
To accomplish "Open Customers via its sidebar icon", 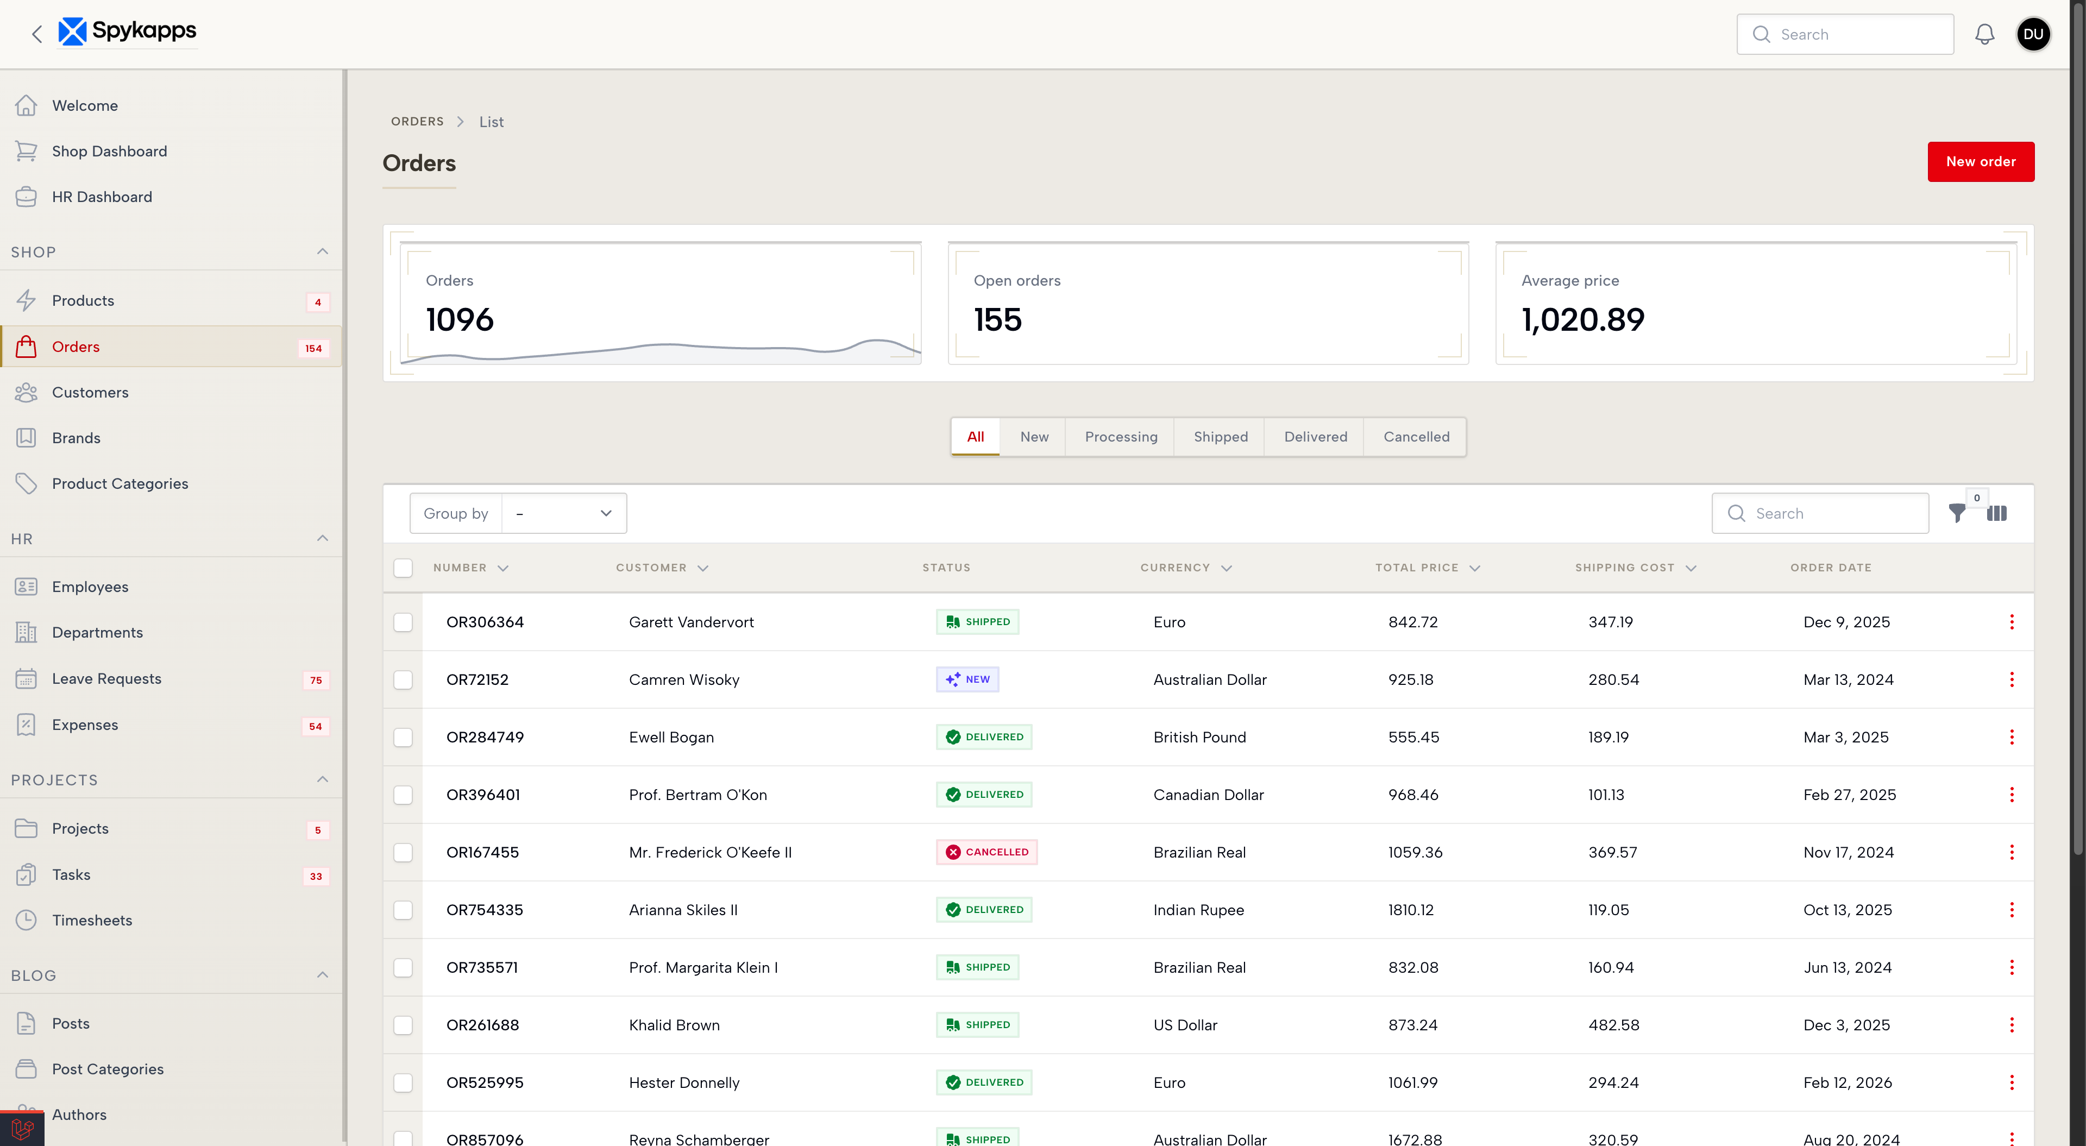I will pyautogui.click(x=26, y=392).
